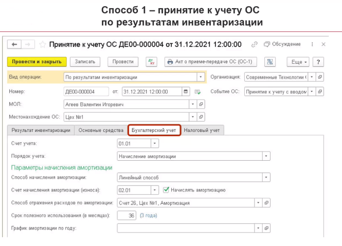342x246 pixels.
Task: Open the question mark help button
Action: (x=318, y=62)
